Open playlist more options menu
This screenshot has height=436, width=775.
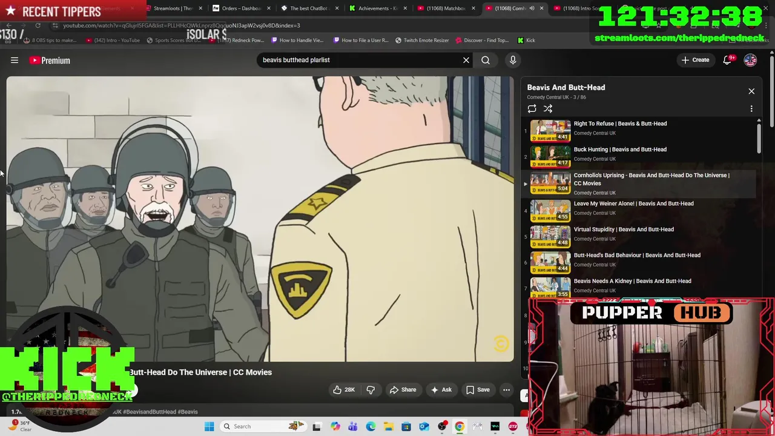751,109
